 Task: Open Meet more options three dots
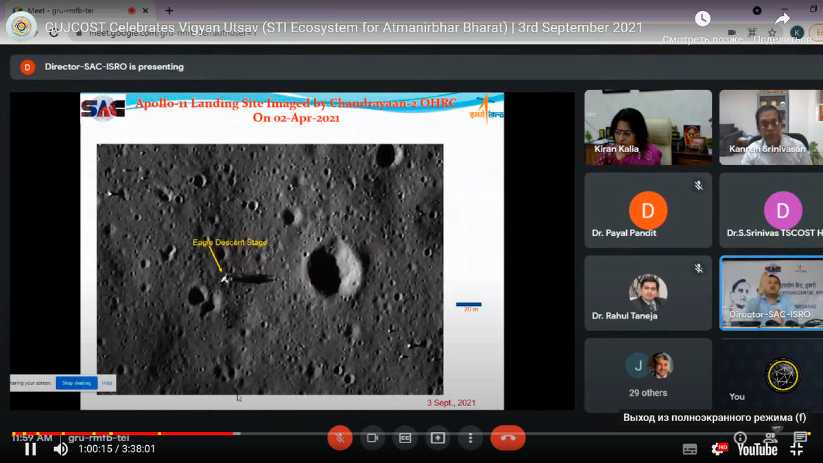pos(470,438)
